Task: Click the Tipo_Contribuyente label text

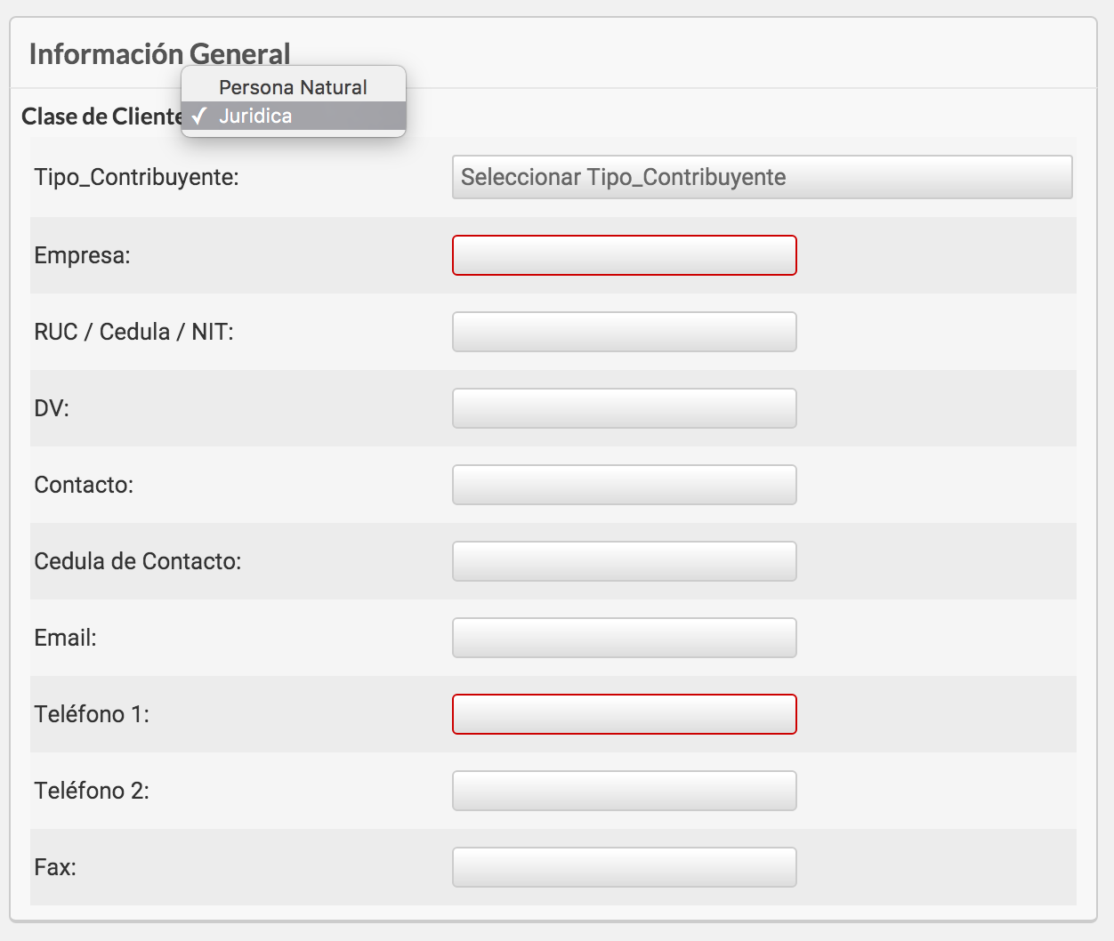Action: [x=136, y=177]
